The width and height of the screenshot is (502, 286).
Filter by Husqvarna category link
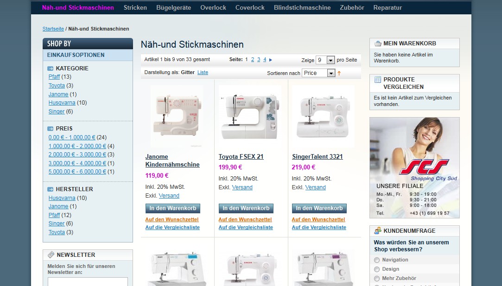click(62, 103)
